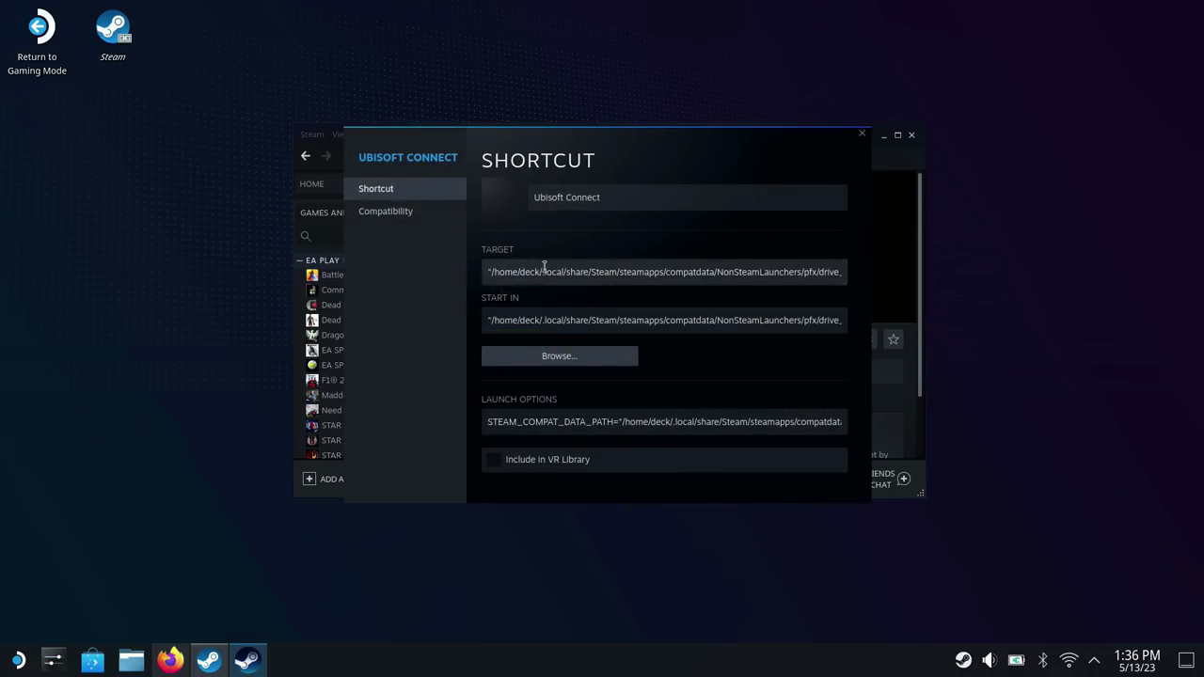The height and width of the screenshot is (677, 1204).
Task: Click the favorite star icon in Steam window
Action: click(x=894, y=339)
